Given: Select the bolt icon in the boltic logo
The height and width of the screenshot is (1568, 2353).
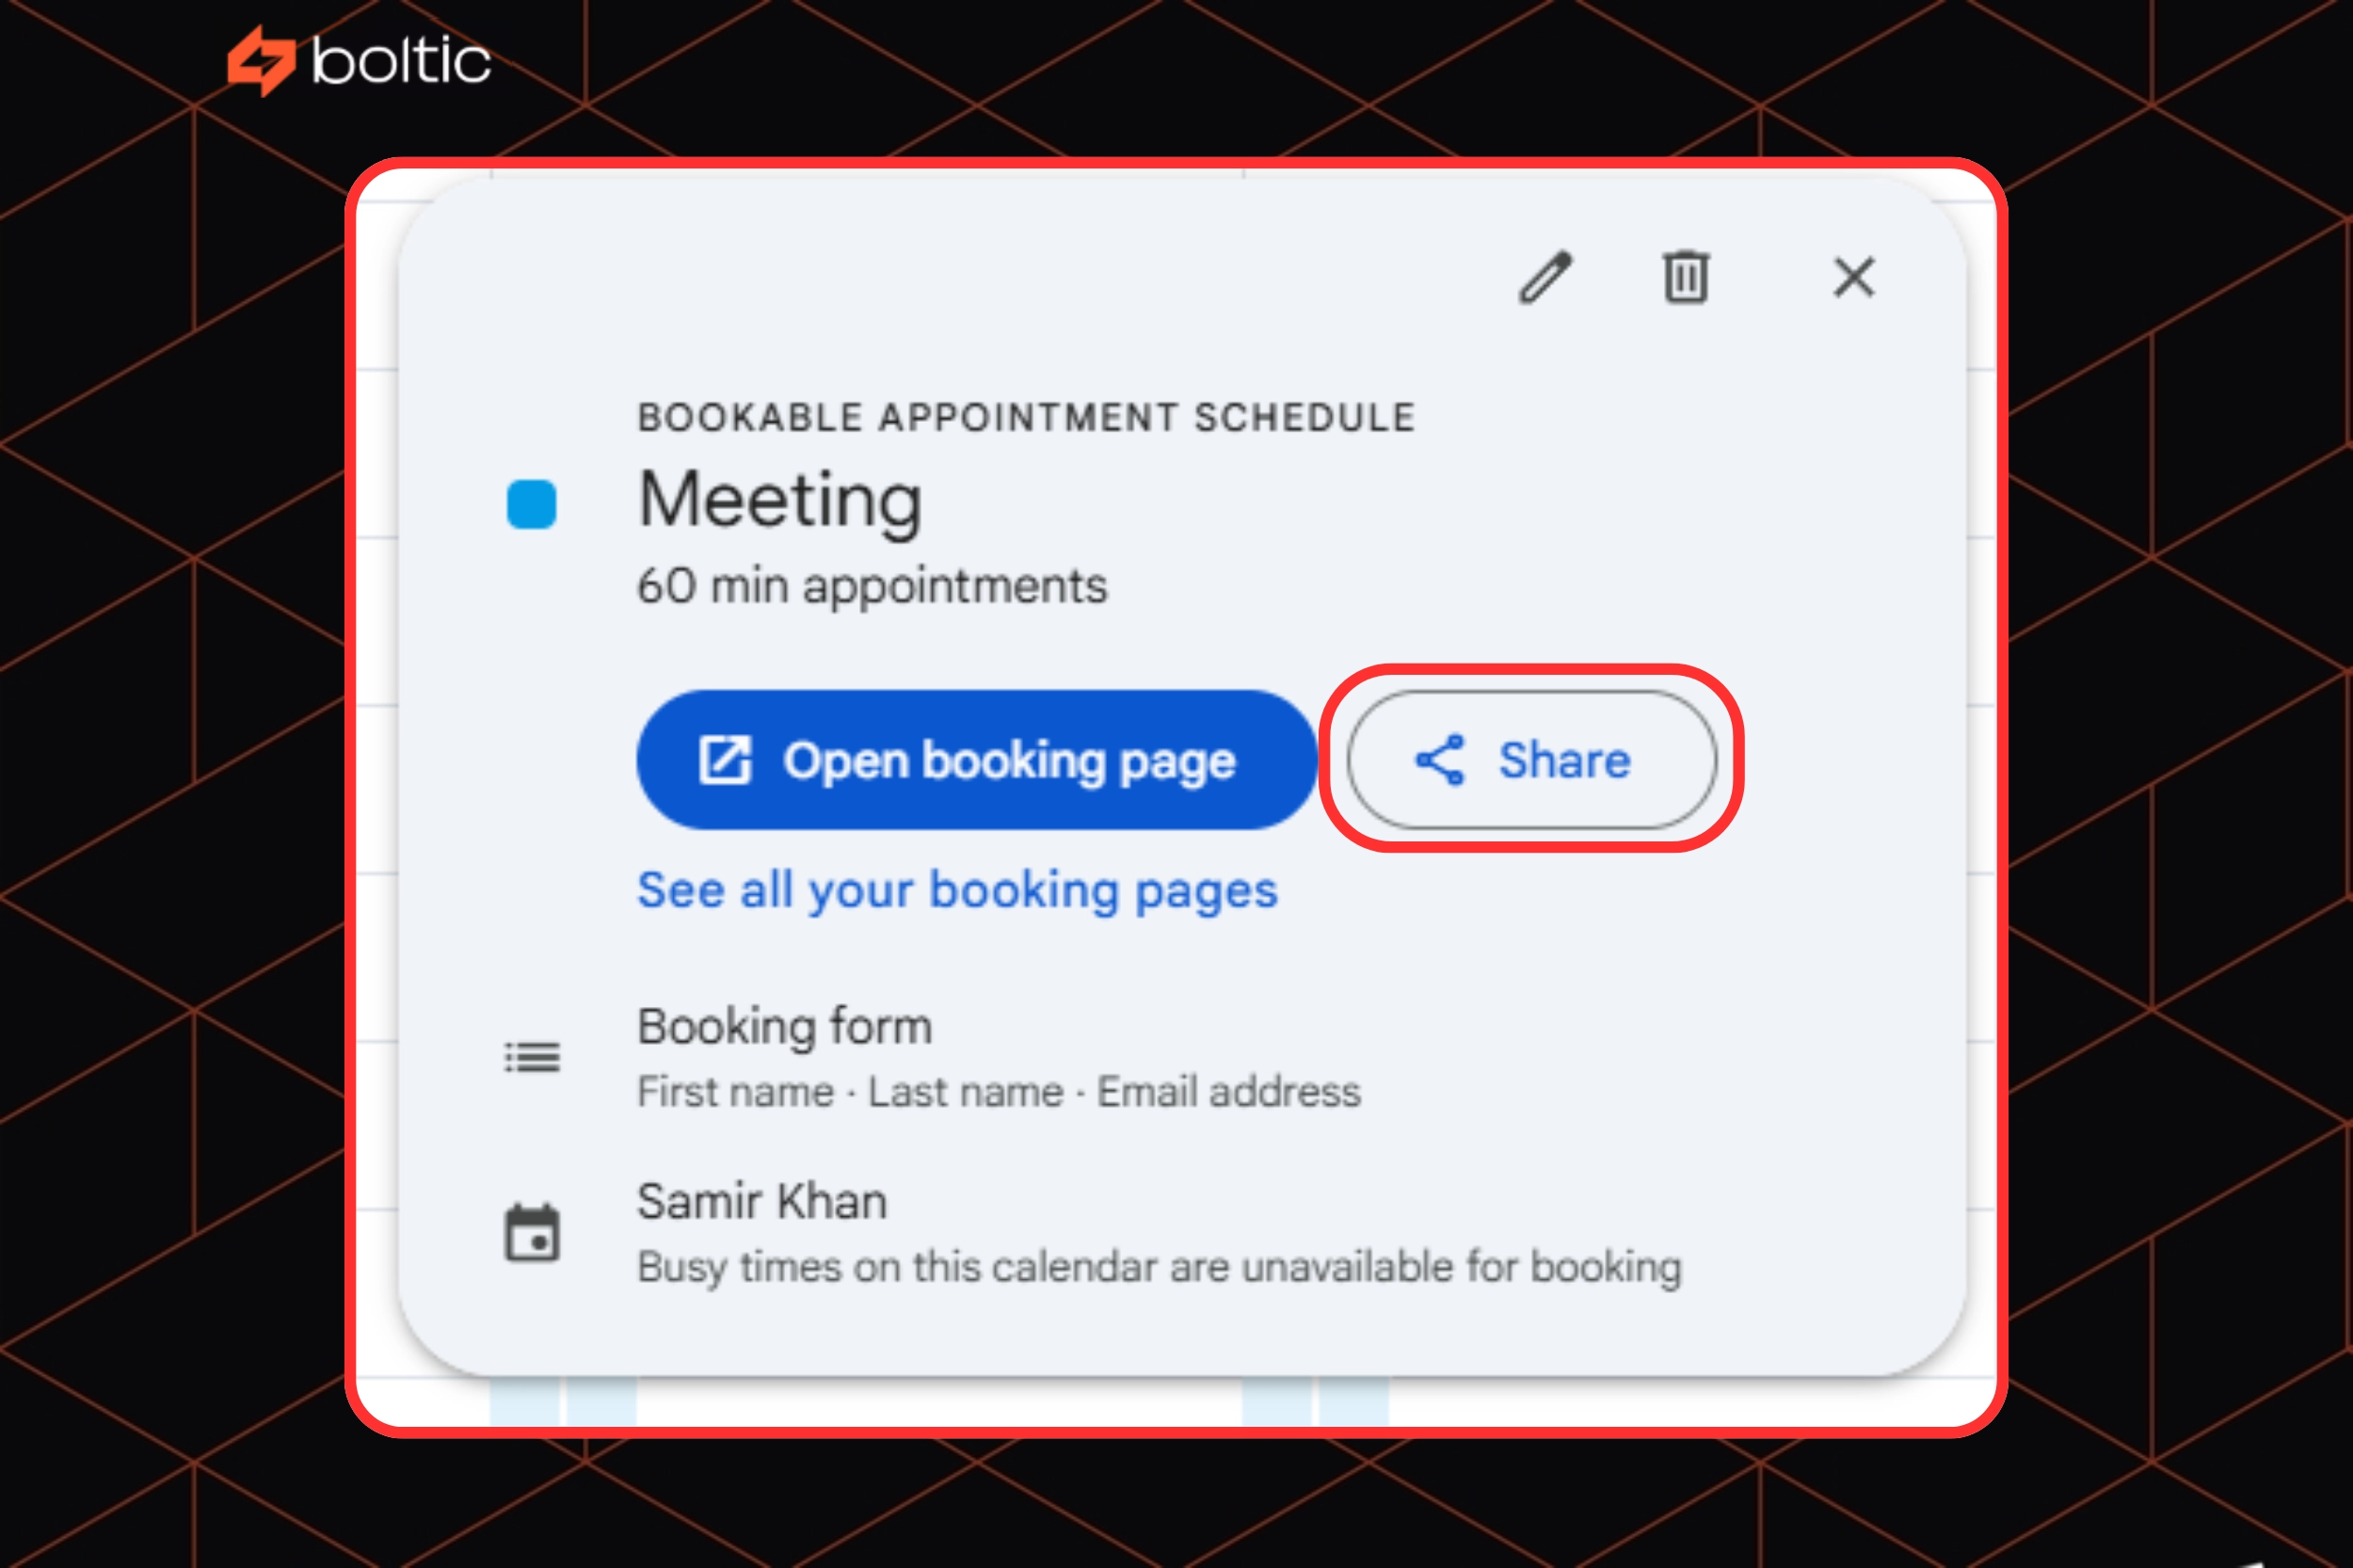Looking at the screenshot, I should click(262, 62).
